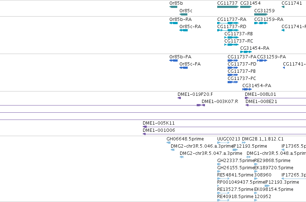306x202 pixels.
Task: Select the CG31454 gene bar glyph
Action: coord(246,7)
